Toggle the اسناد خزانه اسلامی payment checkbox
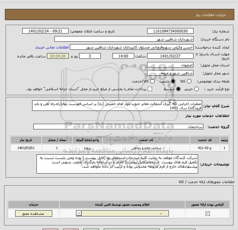The width and height of the screenshot is (238, 230). pos(150,89)
